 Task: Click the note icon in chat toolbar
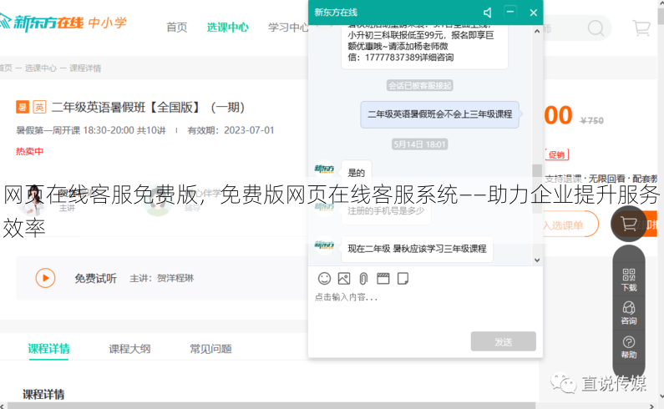click(x=403, y=278)
